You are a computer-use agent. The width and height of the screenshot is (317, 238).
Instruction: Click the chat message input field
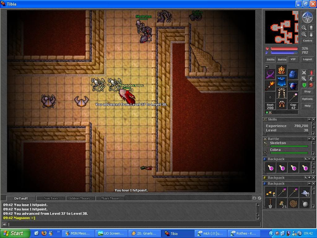click(134, 224)
